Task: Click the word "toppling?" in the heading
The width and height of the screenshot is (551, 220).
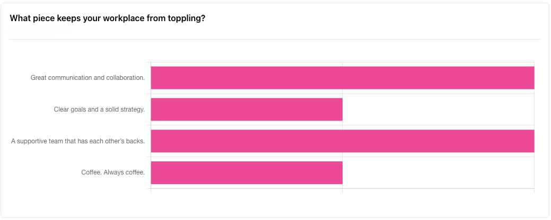Action: coord(189,19)
